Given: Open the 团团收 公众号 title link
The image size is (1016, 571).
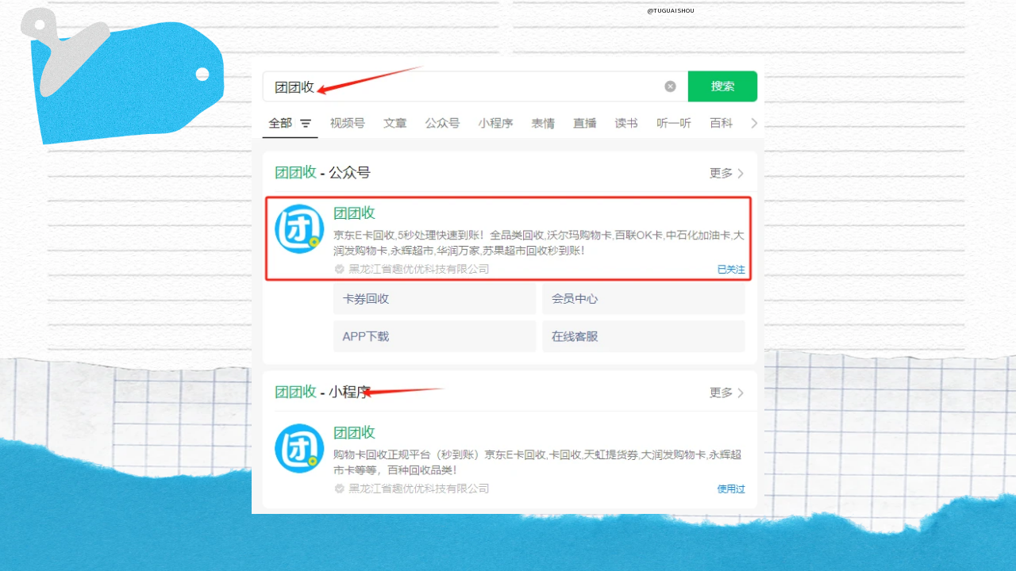Looking at the screenshot, I should pyautogui.click(x=354, y=213).
